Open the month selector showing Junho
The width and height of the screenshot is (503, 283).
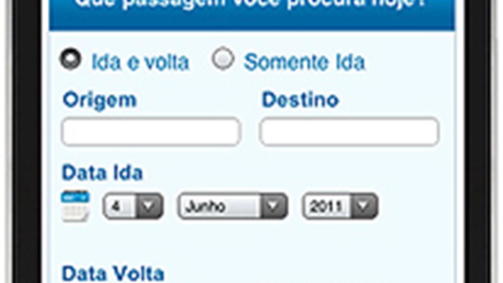coord(232,206)
